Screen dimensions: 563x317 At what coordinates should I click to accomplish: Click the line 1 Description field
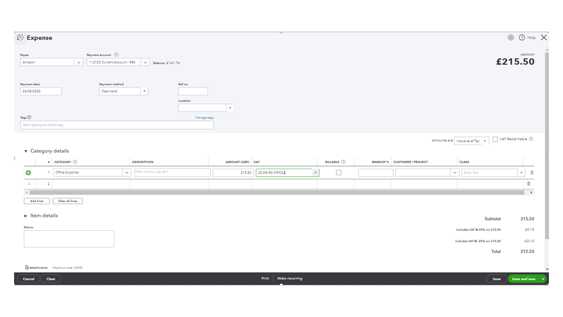(172, 173)
